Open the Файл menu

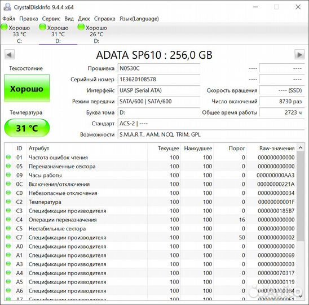point(8,19)
